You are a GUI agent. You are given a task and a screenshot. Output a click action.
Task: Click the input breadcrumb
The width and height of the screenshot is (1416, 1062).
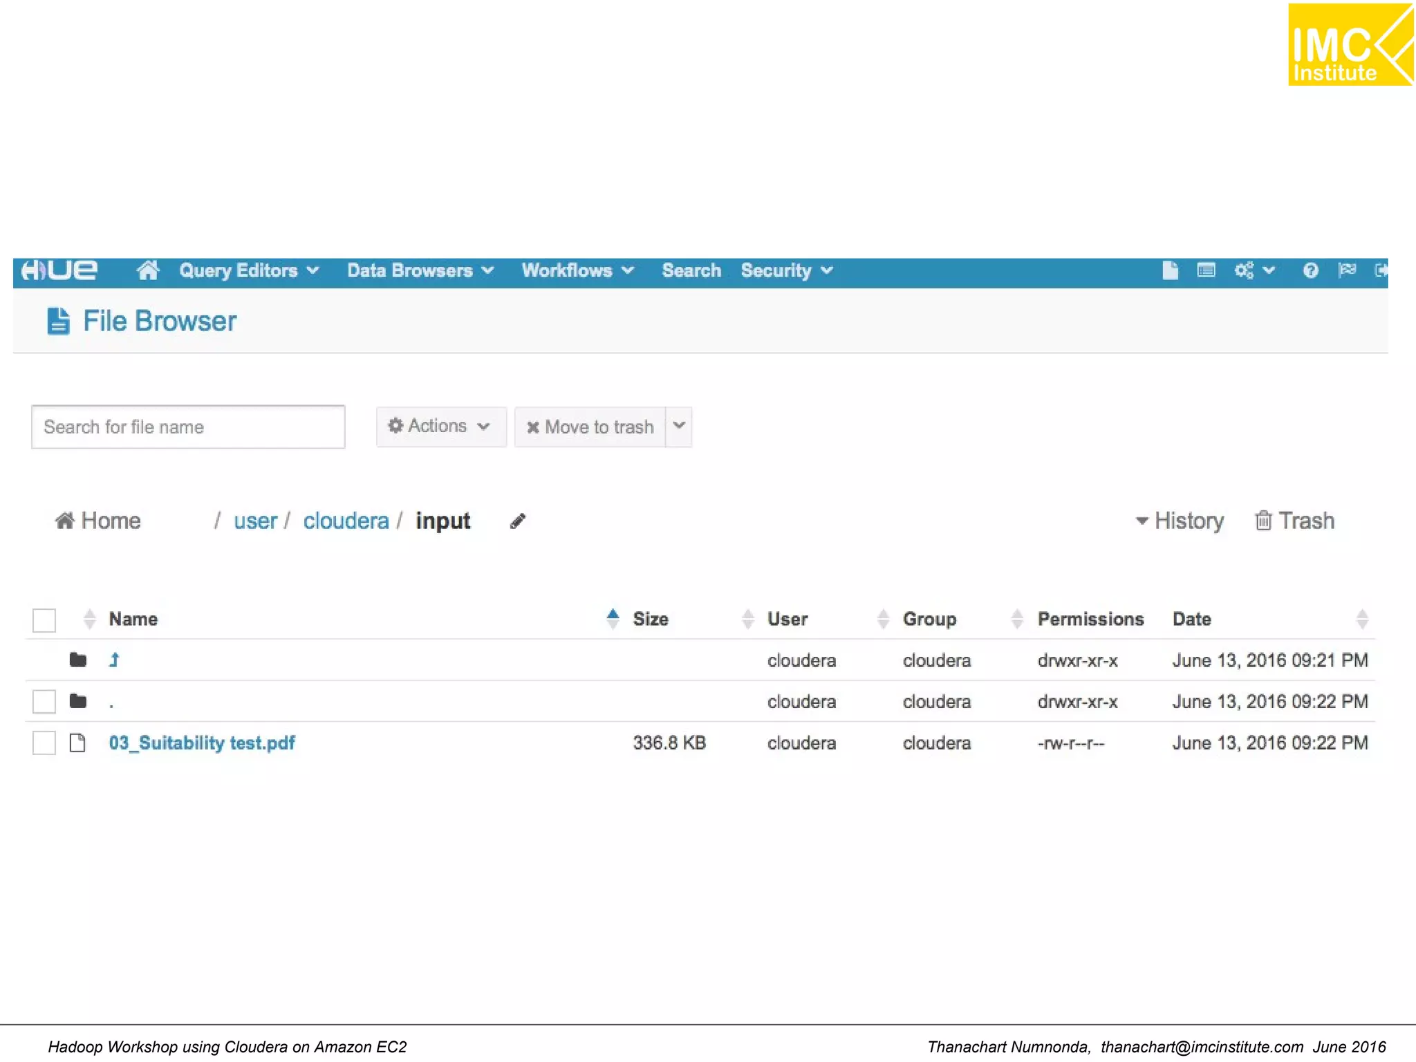(442, 521)
